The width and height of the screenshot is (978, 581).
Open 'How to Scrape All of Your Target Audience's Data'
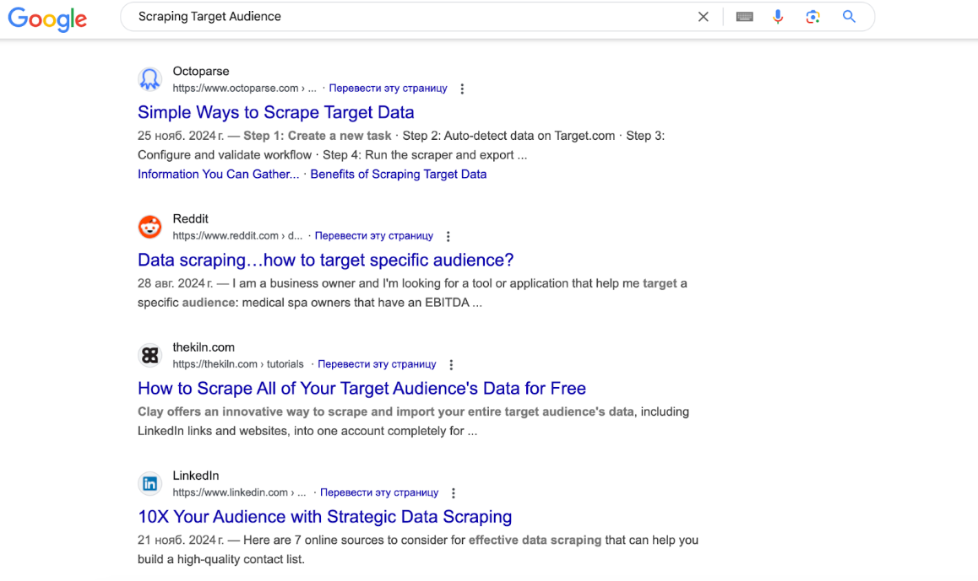click(x=361, y=388)
